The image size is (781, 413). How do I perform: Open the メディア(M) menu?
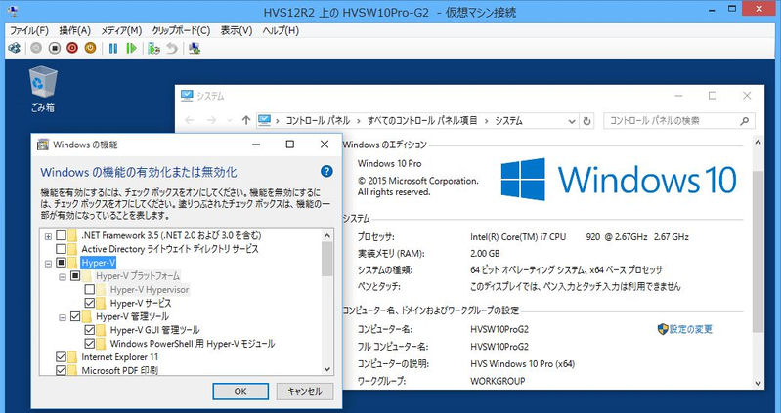[x=121, y=31]
